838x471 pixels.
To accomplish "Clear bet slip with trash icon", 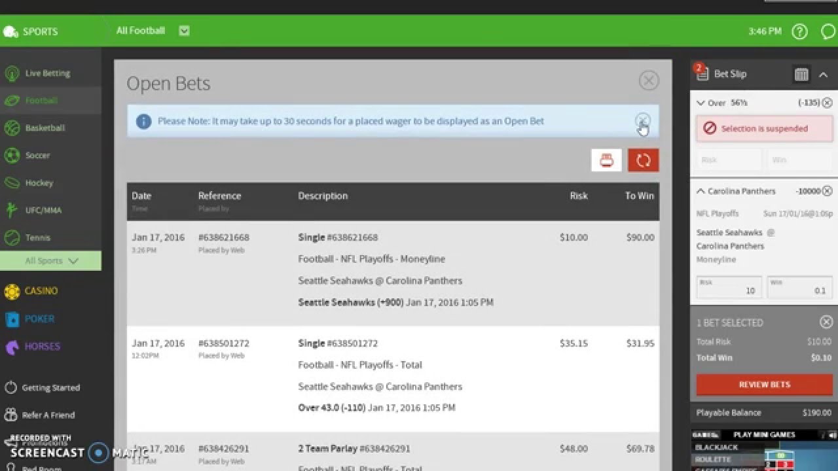I will 801,74.
